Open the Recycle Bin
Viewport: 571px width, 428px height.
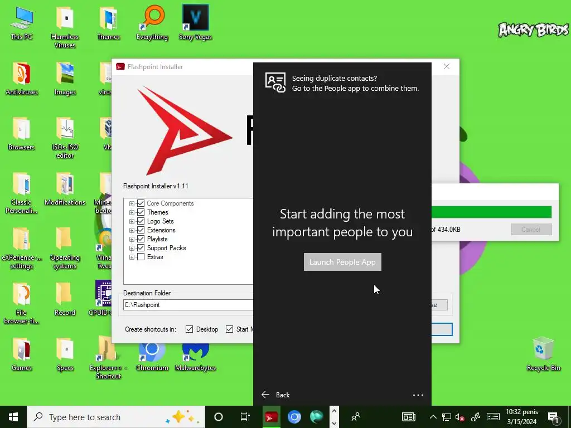click(x=543, y=354)
